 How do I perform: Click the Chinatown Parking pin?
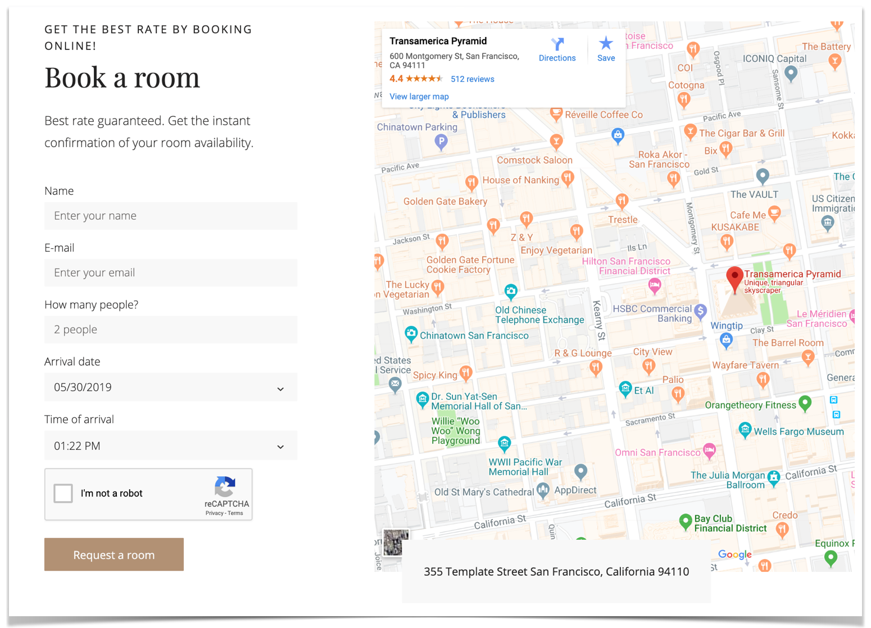click(441, 142)
